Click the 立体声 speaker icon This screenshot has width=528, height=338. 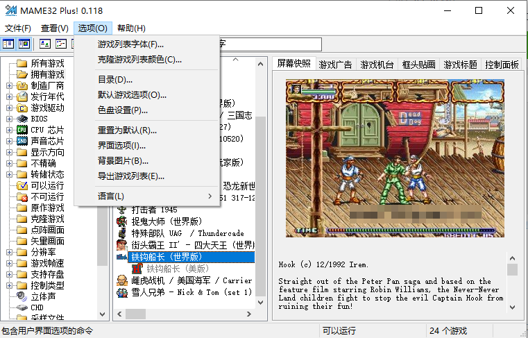coord(22,296)
